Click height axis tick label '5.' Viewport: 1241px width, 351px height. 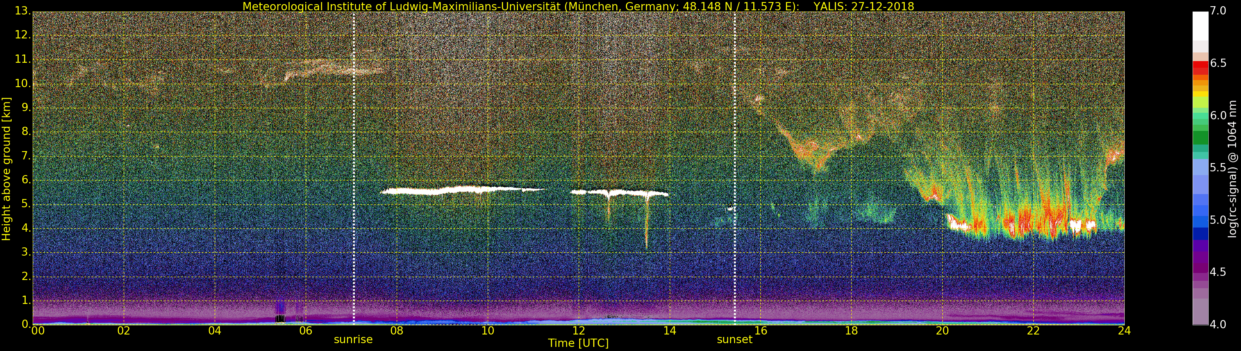click(26, 204)
